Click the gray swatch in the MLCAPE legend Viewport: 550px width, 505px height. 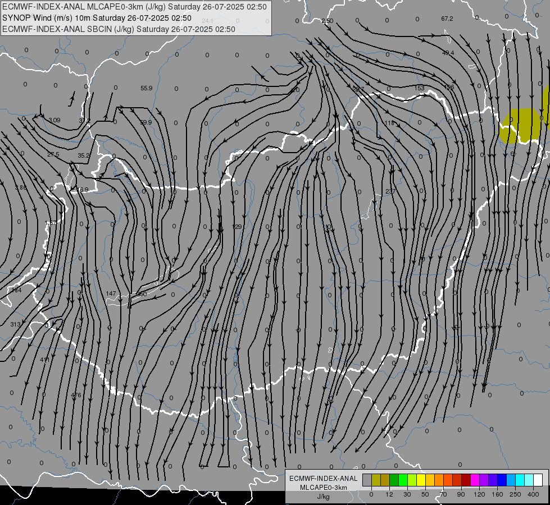367,480
